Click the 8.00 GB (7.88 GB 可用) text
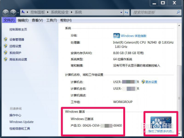The height and width of the screenshot is (138, 184). pyautogui.click(x=128, y=53)
